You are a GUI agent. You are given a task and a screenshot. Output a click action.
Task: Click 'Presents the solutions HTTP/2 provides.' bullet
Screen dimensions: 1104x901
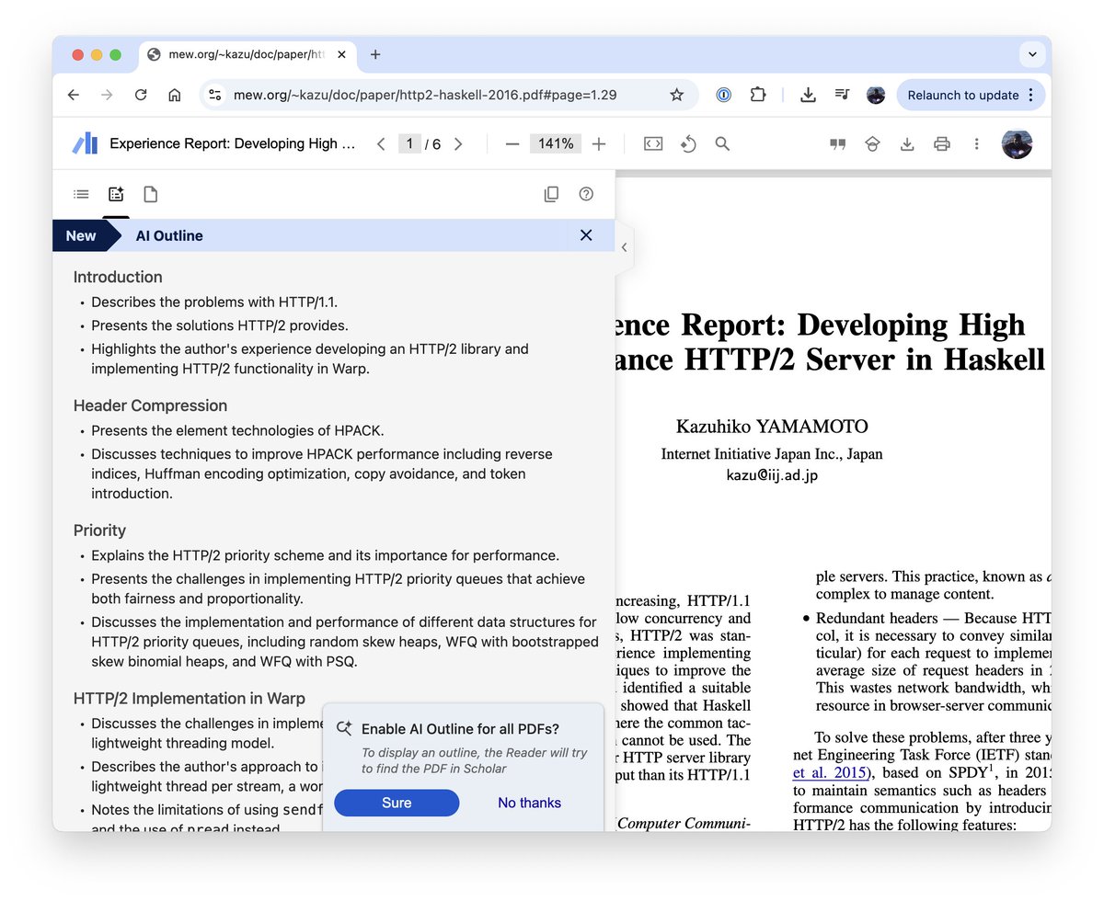pyautogui.click(x=220, y=325)
